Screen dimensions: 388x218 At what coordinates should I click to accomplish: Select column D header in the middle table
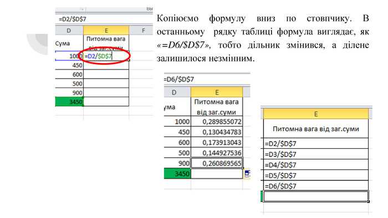[177, 92]
